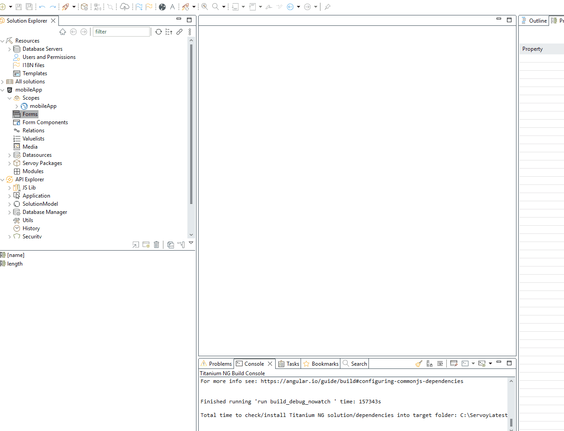This screenshot has width=564, height=431.
Task: Switch to the Problems tab
Action: 216,363
